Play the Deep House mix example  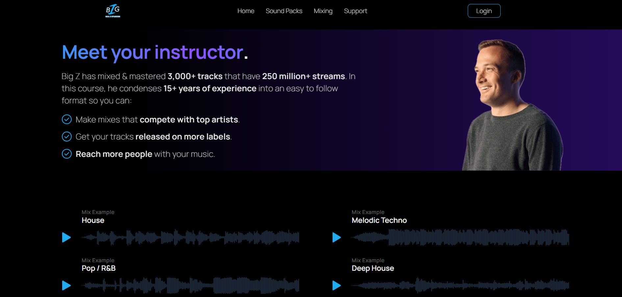coord(336,286)
